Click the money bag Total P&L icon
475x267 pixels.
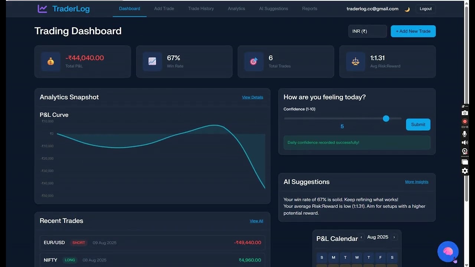tap(51, 62)
